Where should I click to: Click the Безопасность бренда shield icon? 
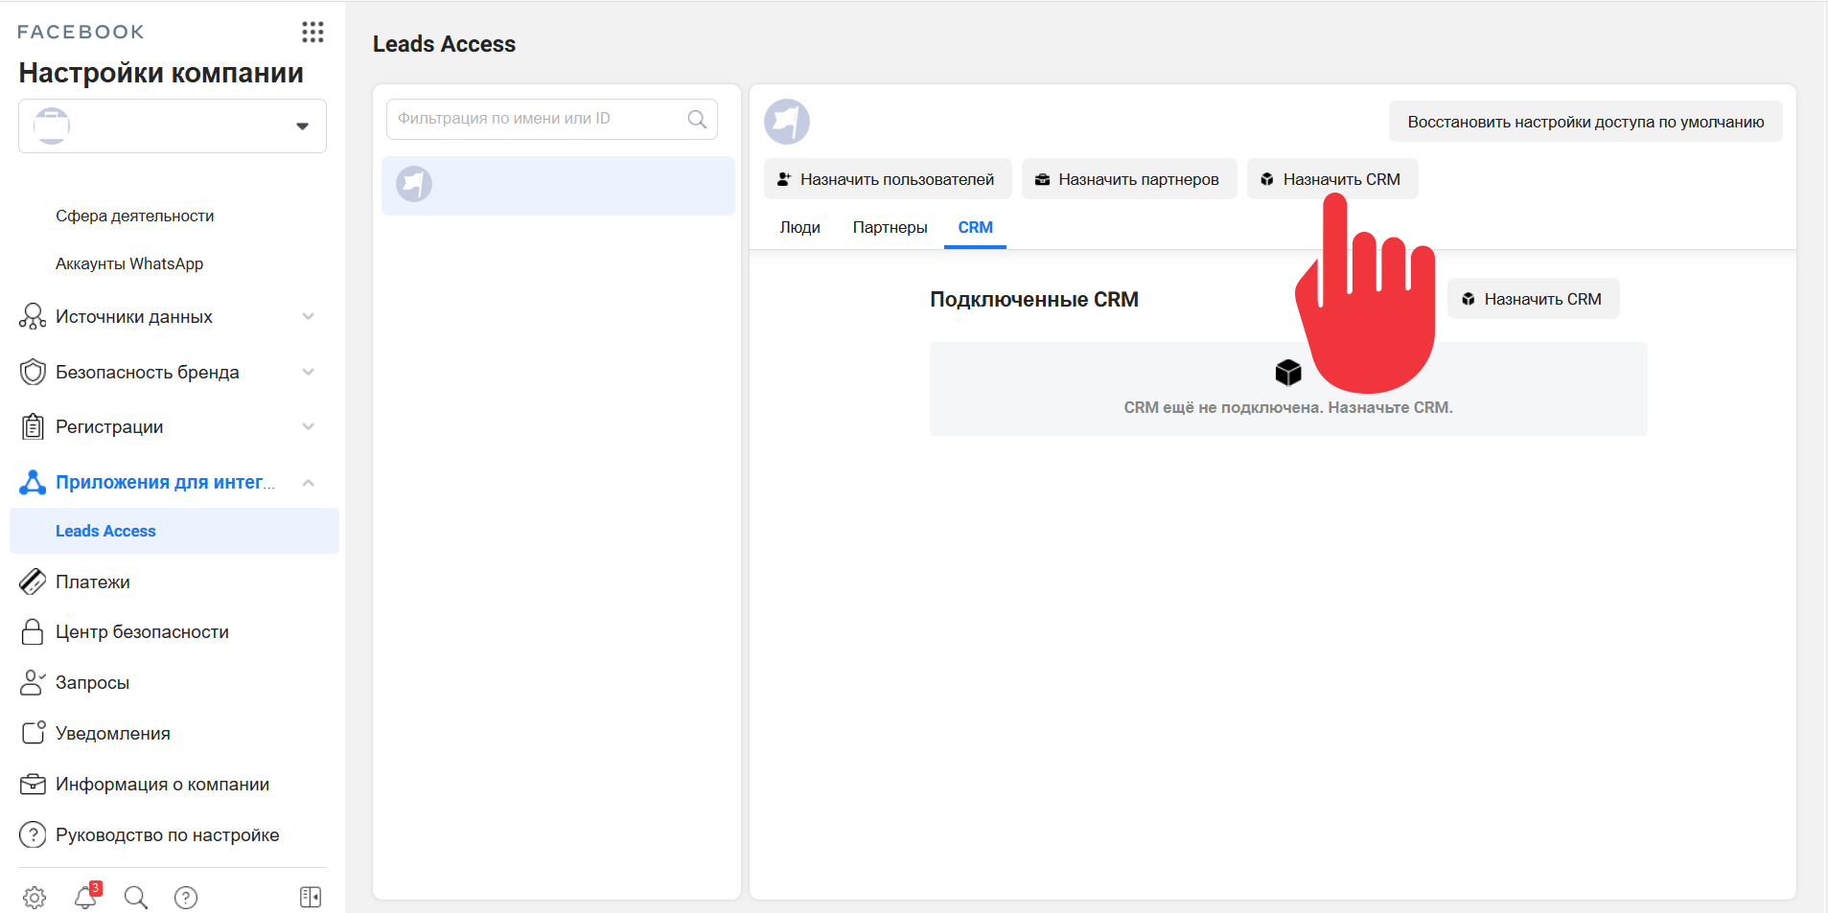tap(33, 372)
